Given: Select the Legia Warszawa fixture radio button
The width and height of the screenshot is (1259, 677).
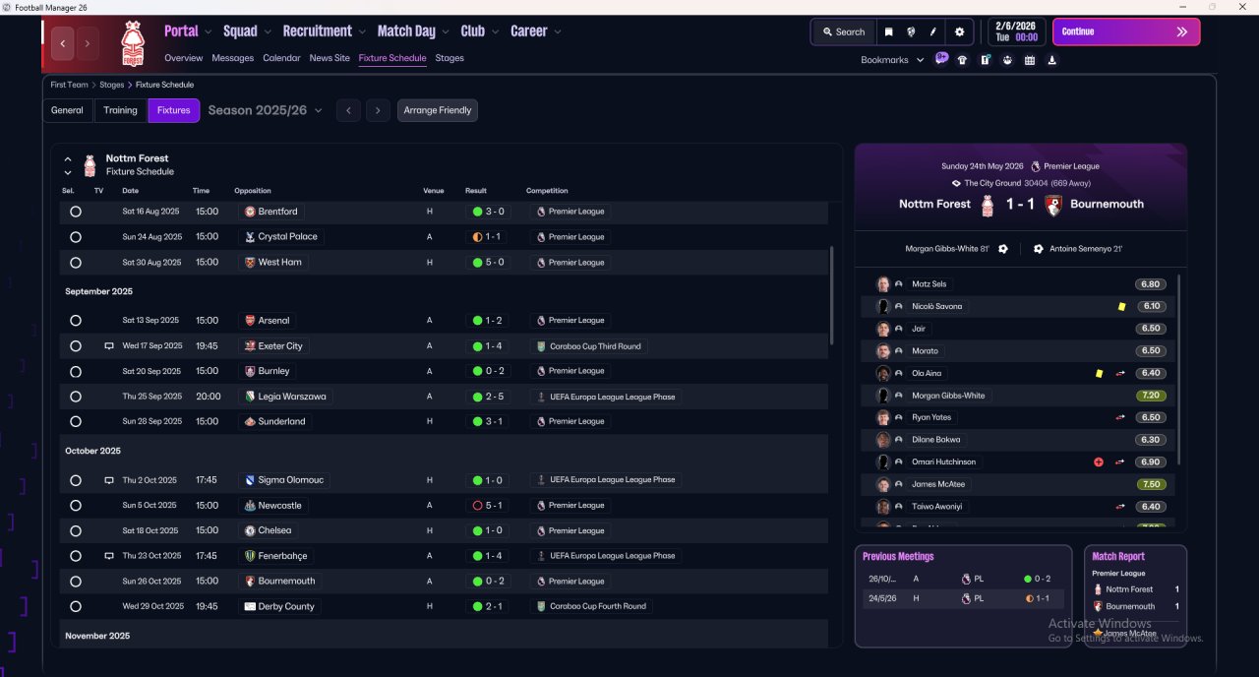Looking at the screenshot, I should [x=76, y=397].
